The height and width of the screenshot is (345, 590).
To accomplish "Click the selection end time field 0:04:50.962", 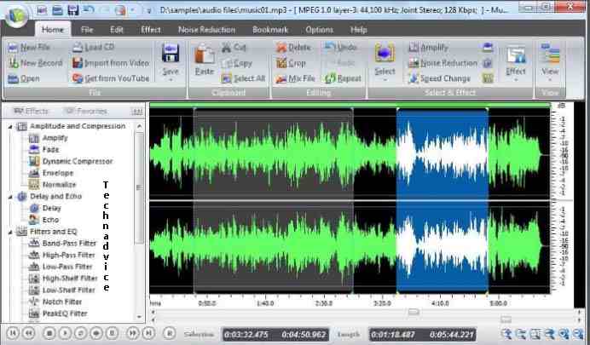I will (304, 335).
